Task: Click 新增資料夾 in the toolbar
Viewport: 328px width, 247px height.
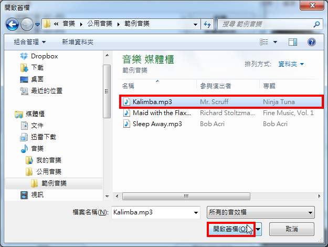Action: tap(77, 42)
